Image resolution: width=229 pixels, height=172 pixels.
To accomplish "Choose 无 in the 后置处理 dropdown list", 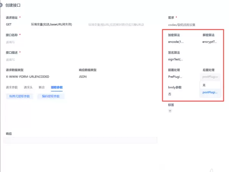I will click(x=204, y=85).
